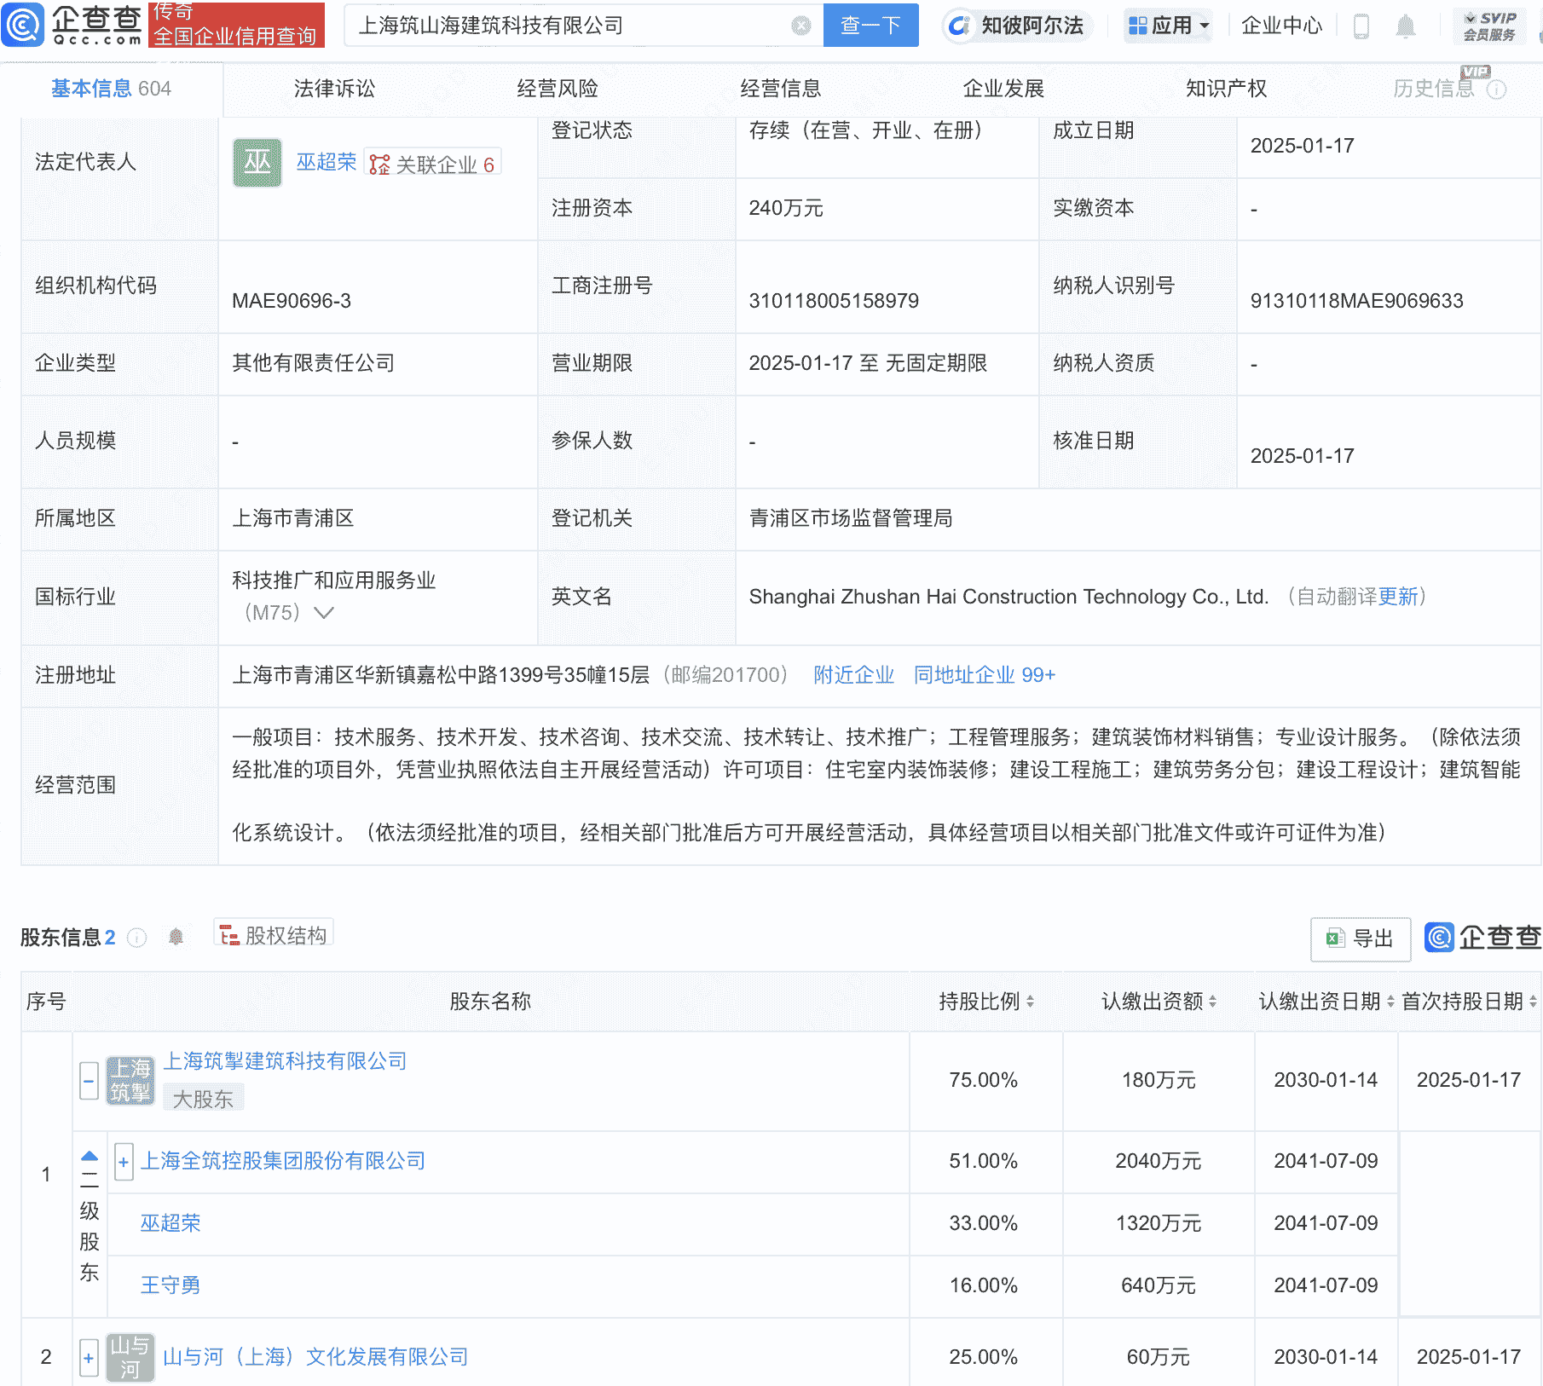This screenshot has height=1386, width=1543.
Task: Click the mobile phone icon in top bar
Action: coord(1361,26)
